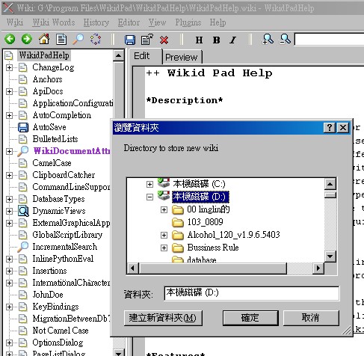The image size is (364, 356).
Task: Click the IncrementalSearch magnifier tree icon
Action: 23,247
